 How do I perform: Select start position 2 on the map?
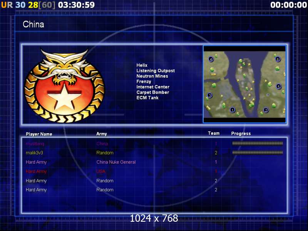(x=266, y=110)
